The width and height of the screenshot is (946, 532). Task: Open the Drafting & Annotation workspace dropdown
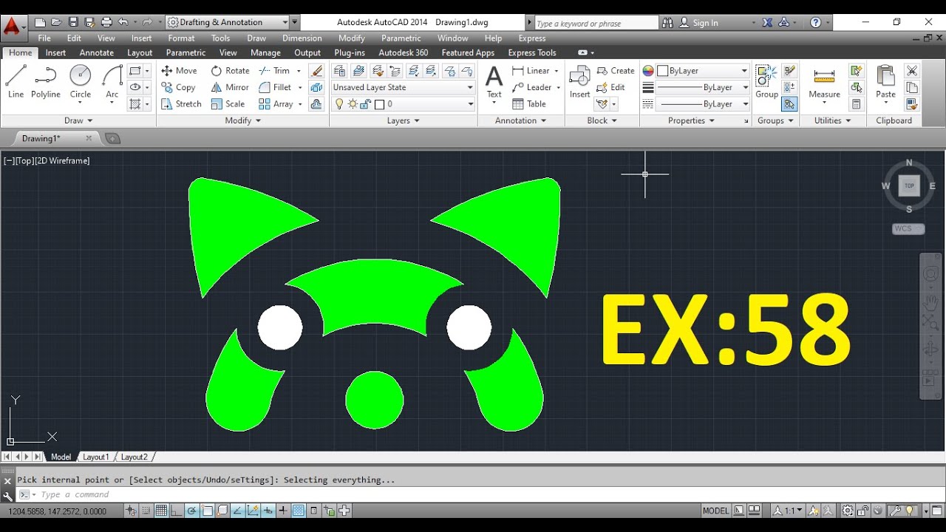[x=227, y=22]
